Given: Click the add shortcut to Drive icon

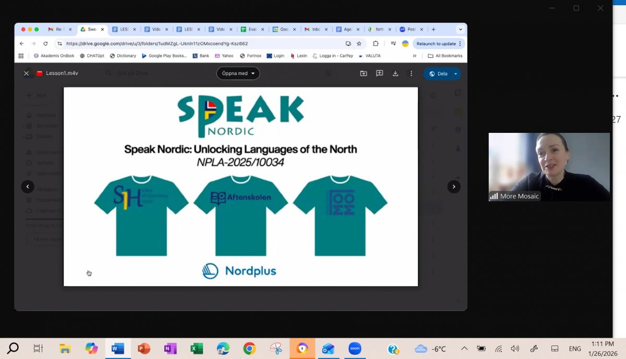Looking at the screenshot, I should click(x=364, y=73).
